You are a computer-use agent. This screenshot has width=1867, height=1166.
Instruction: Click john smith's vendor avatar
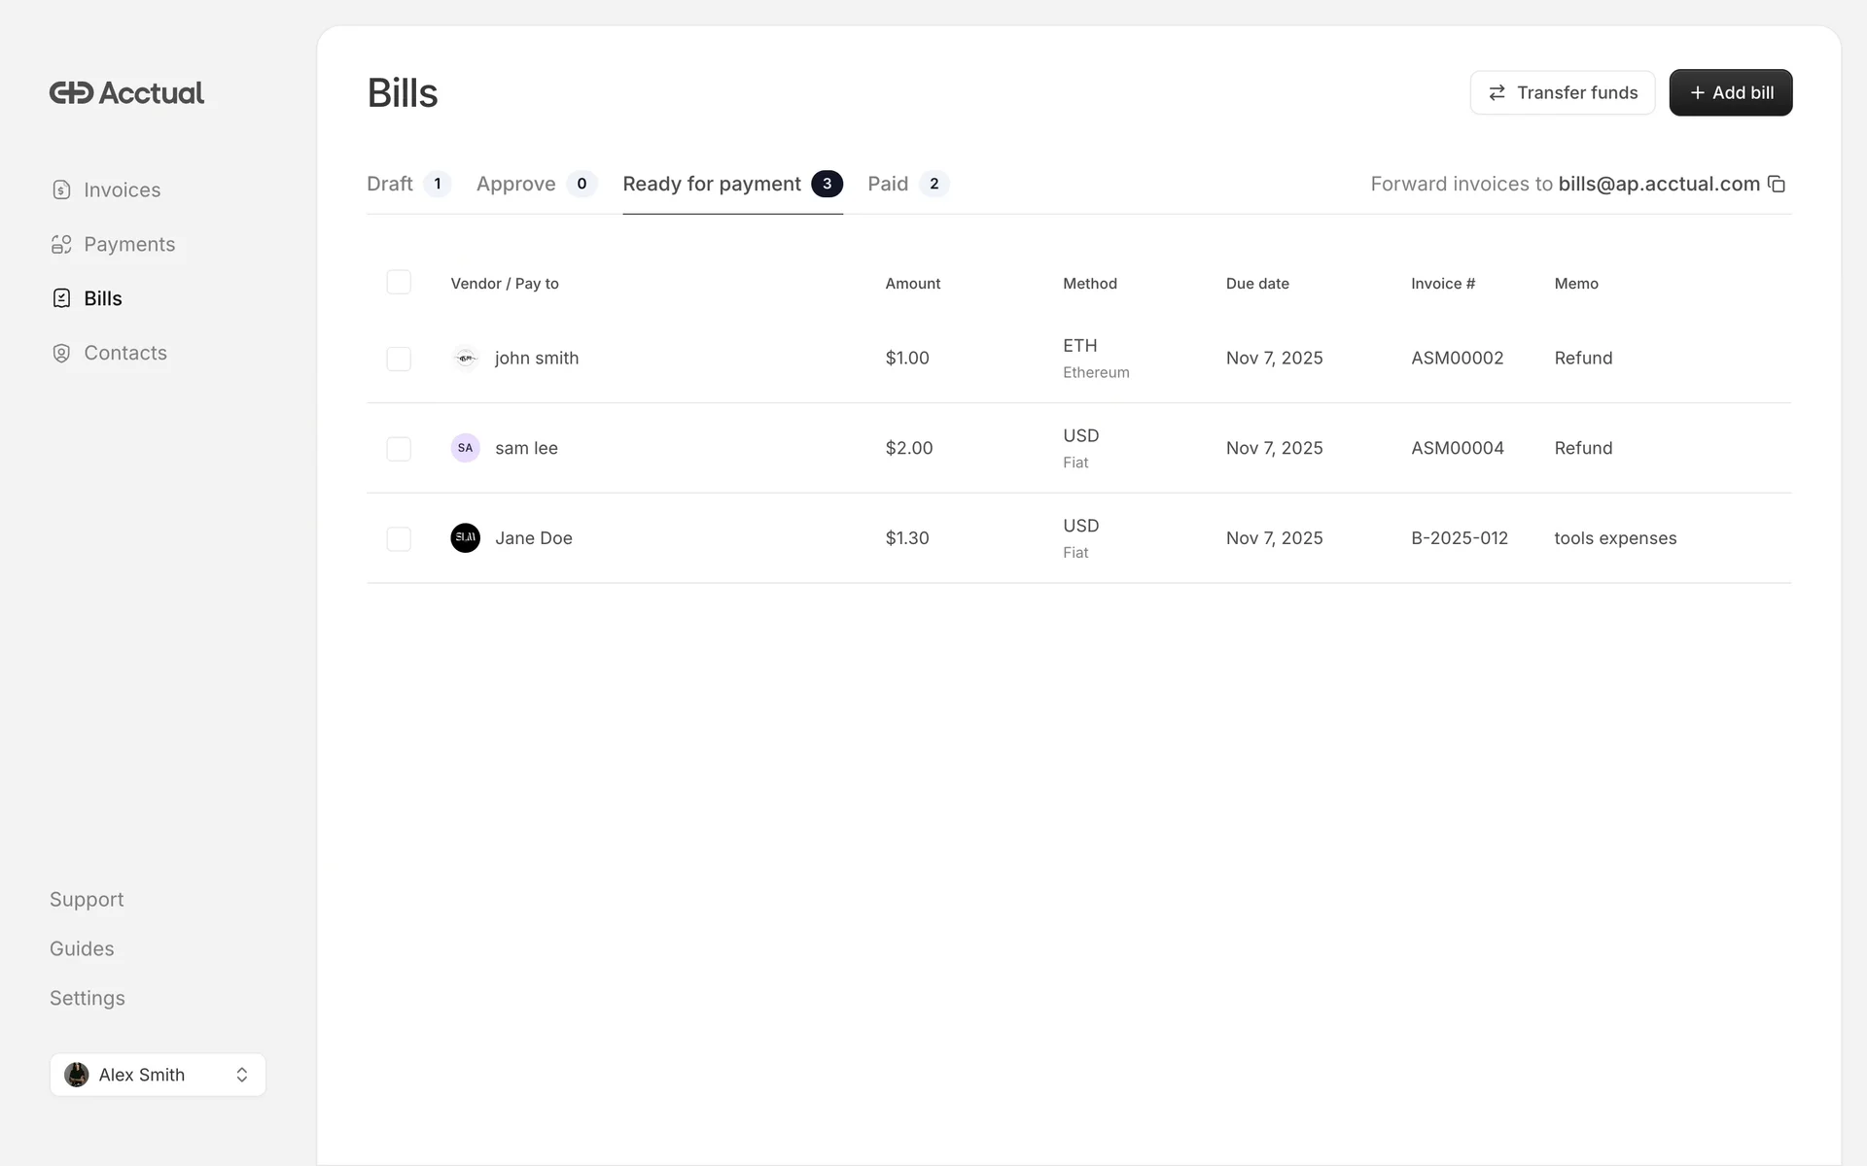click(x=465, y=359)
